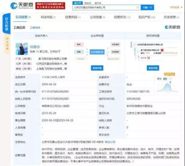
Task: Collapse the 奥飞娱乐股份有限公司 equity tree node
Action: (x=138, y=51)
